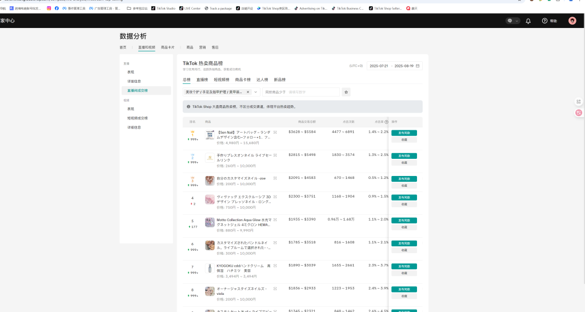Open the chat message bubble dropdown
The image size is (585, 312).
[512, 21]
